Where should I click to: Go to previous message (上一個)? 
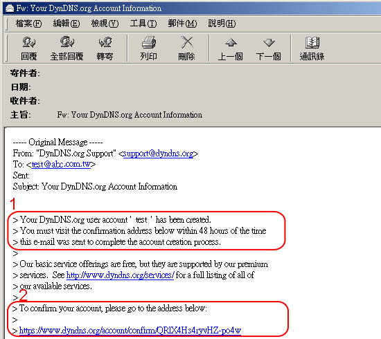pos(231,48)
